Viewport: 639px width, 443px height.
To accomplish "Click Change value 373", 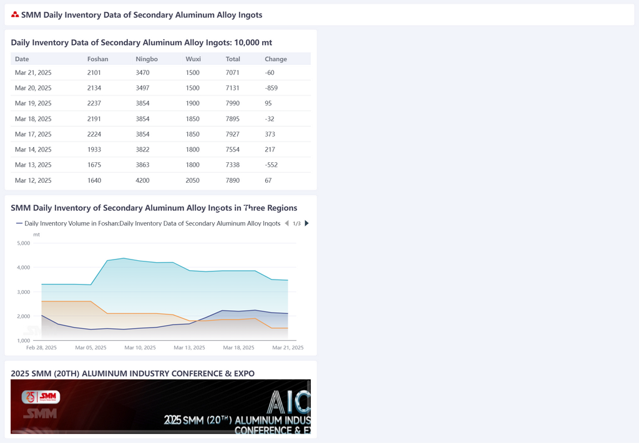I will [270, 134].
